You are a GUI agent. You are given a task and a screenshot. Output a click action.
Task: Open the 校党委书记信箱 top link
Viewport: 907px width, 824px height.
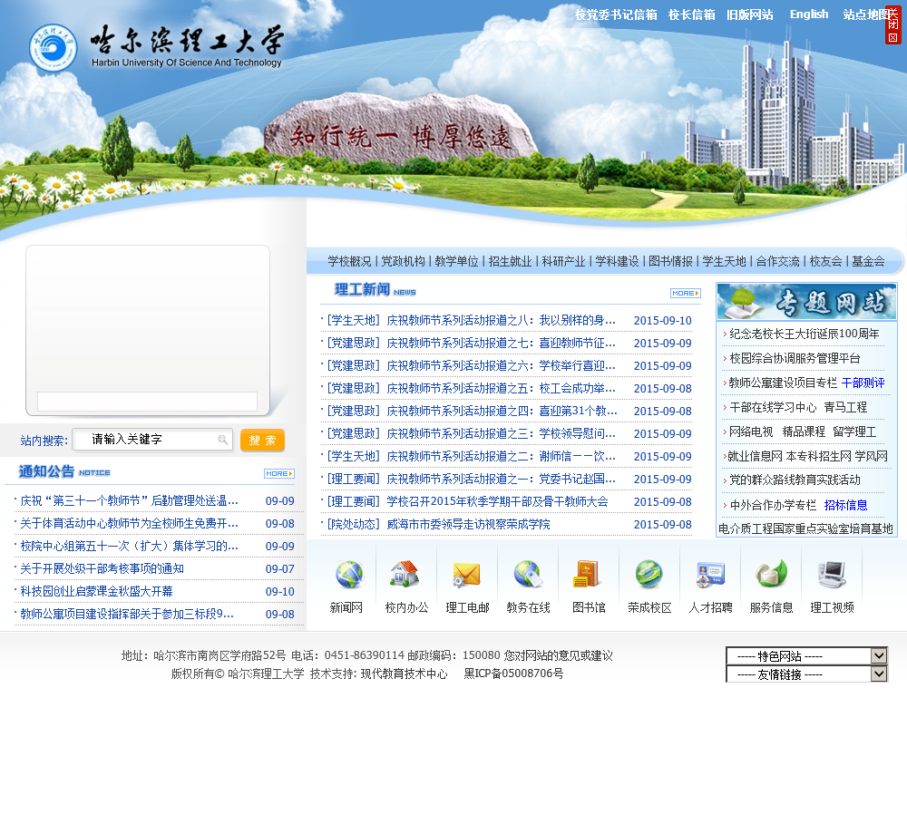coord(616,15)
